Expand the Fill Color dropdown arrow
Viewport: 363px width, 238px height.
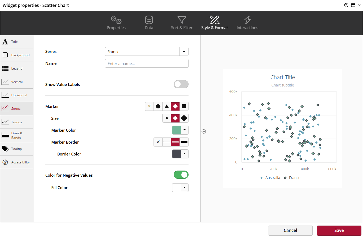(x=185, y=188)
